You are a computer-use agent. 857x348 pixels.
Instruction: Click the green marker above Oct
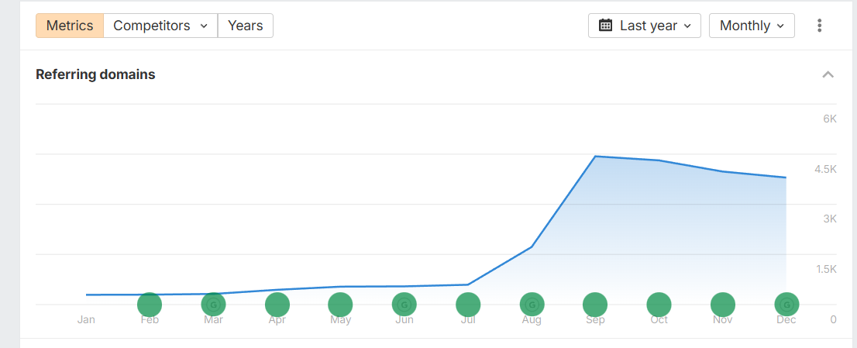coord(659,305)
